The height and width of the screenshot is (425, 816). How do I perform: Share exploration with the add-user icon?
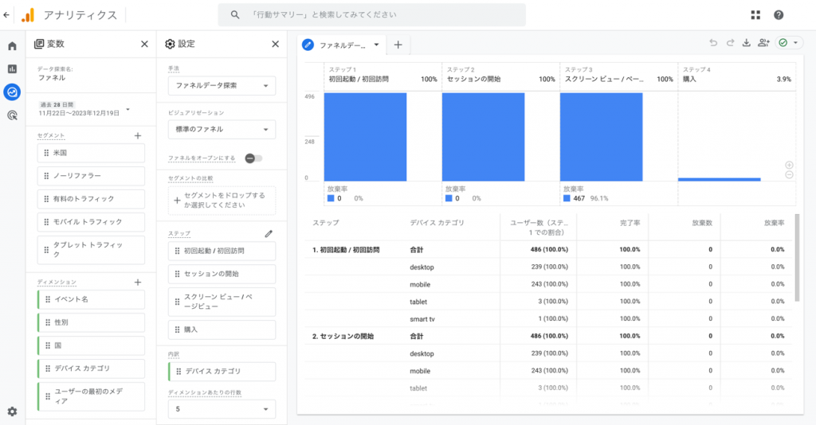coord(764,44)
